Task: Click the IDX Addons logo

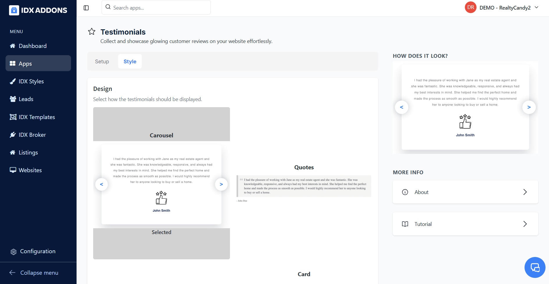Action: pyautogui.click(x=38, y=10)
